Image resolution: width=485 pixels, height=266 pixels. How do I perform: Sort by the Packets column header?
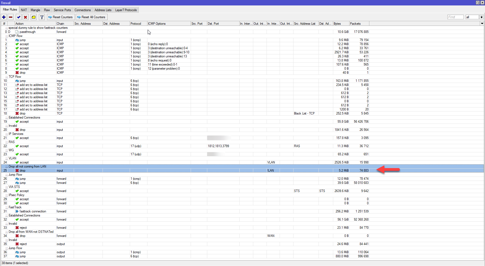pyautogui.click(x=359, y=24)
